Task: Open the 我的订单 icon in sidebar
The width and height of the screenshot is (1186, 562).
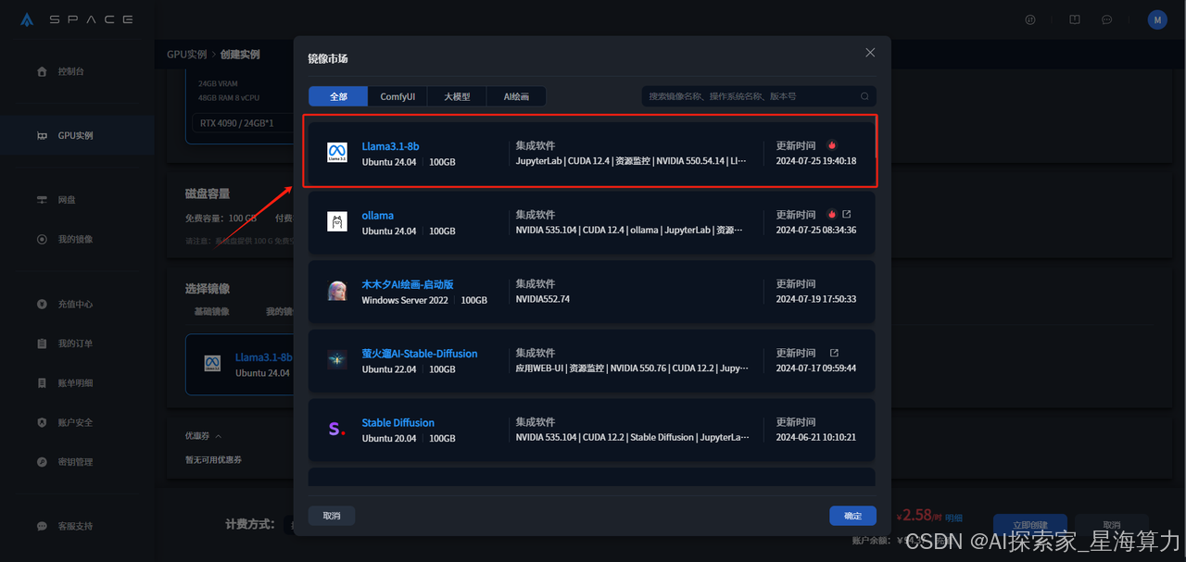Action: [42, 343]
